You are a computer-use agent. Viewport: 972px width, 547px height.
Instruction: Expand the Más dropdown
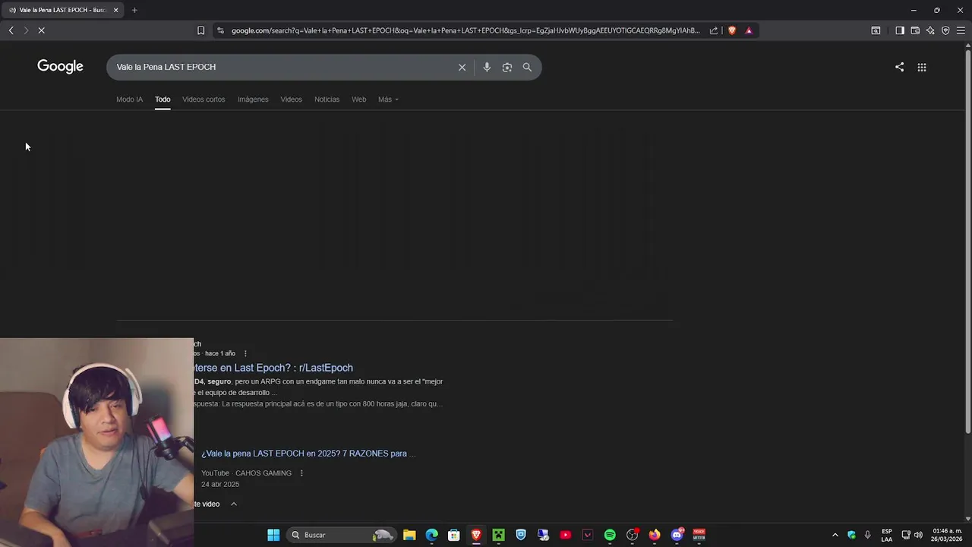(x=388, y=100)
